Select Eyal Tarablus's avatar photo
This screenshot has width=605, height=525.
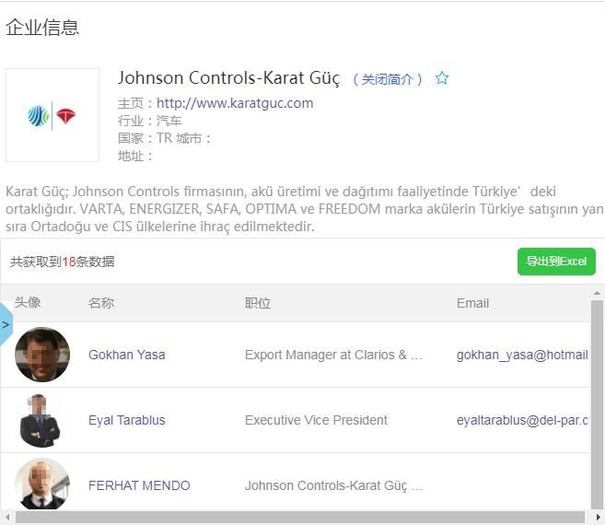pyautogui.click(x=41, y=420)
